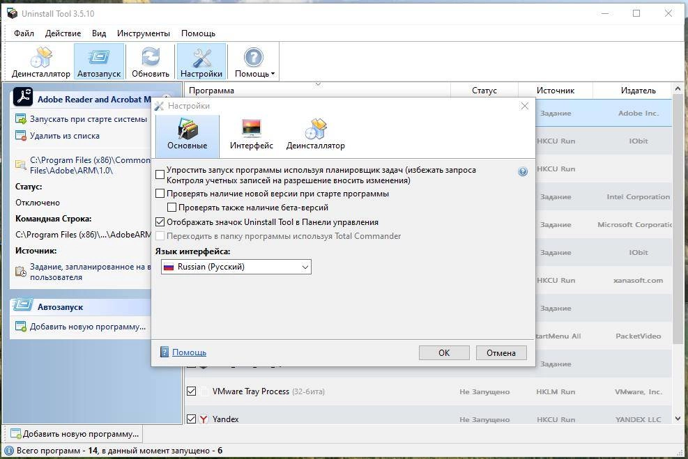Switch to Автозапуск toolbar section
Image resolution: width=688 pixels, height=459 pixels.
[99, 62]
